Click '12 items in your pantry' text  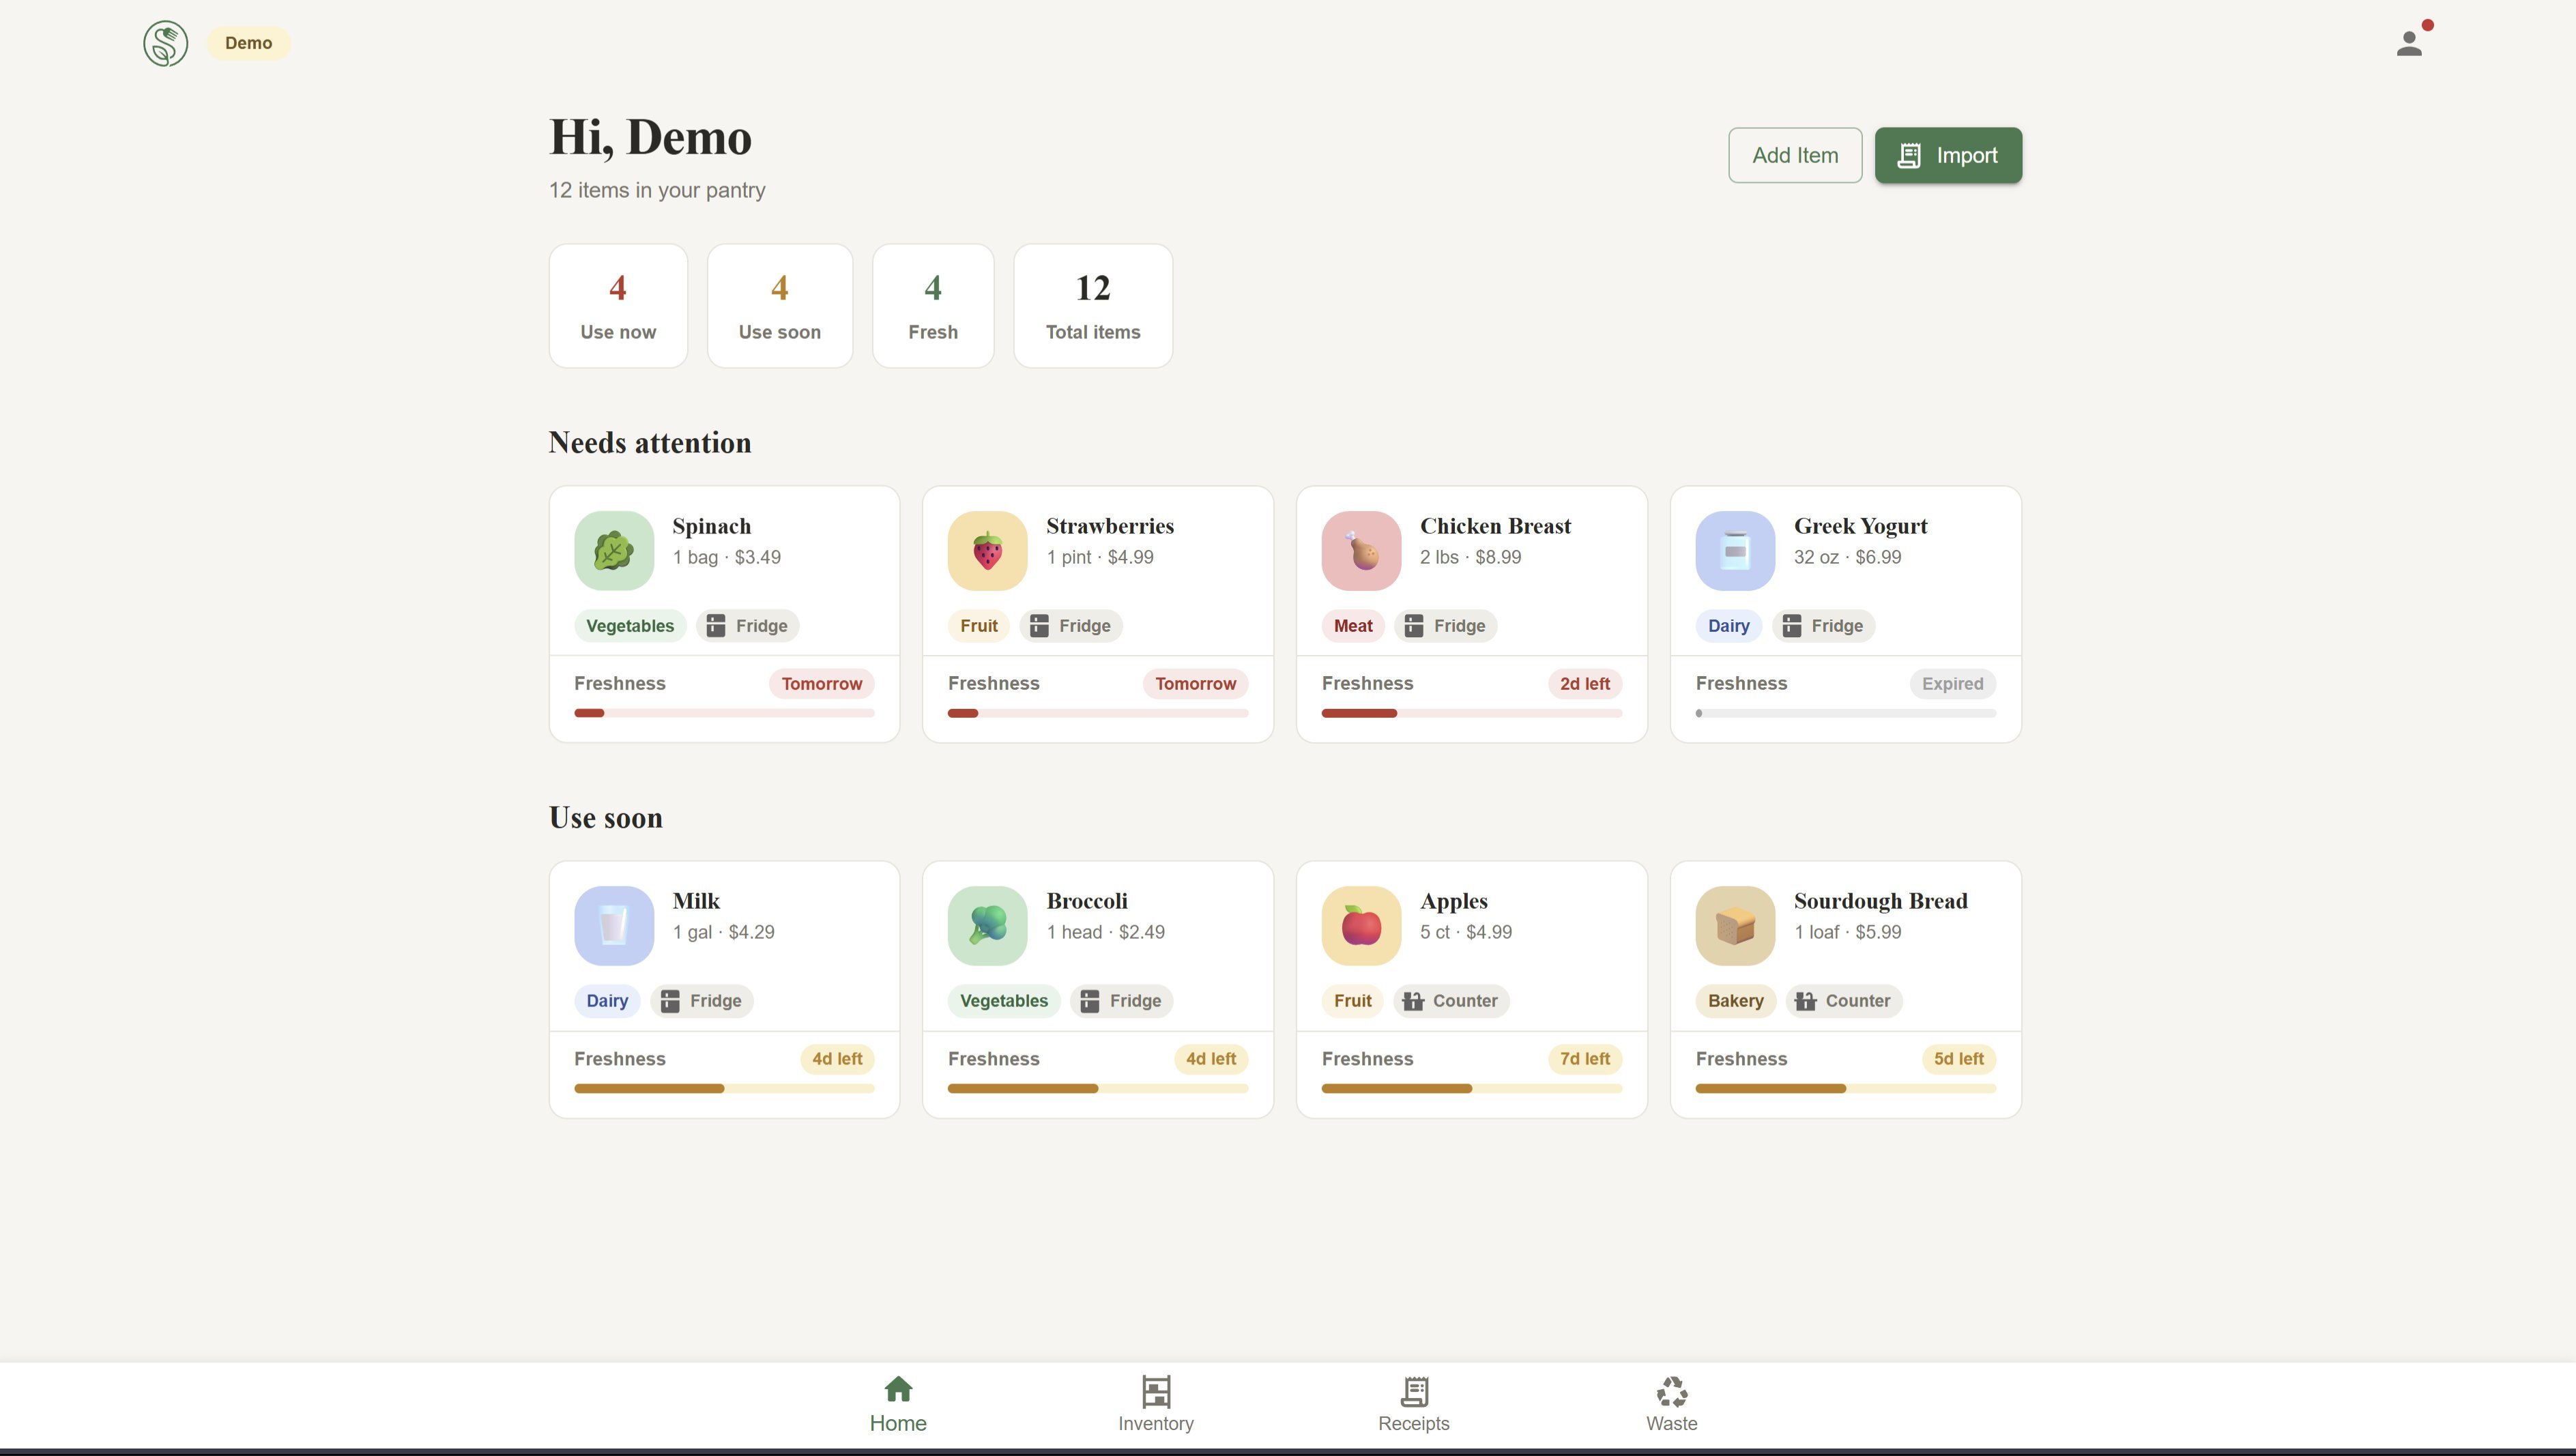(657, 190)
